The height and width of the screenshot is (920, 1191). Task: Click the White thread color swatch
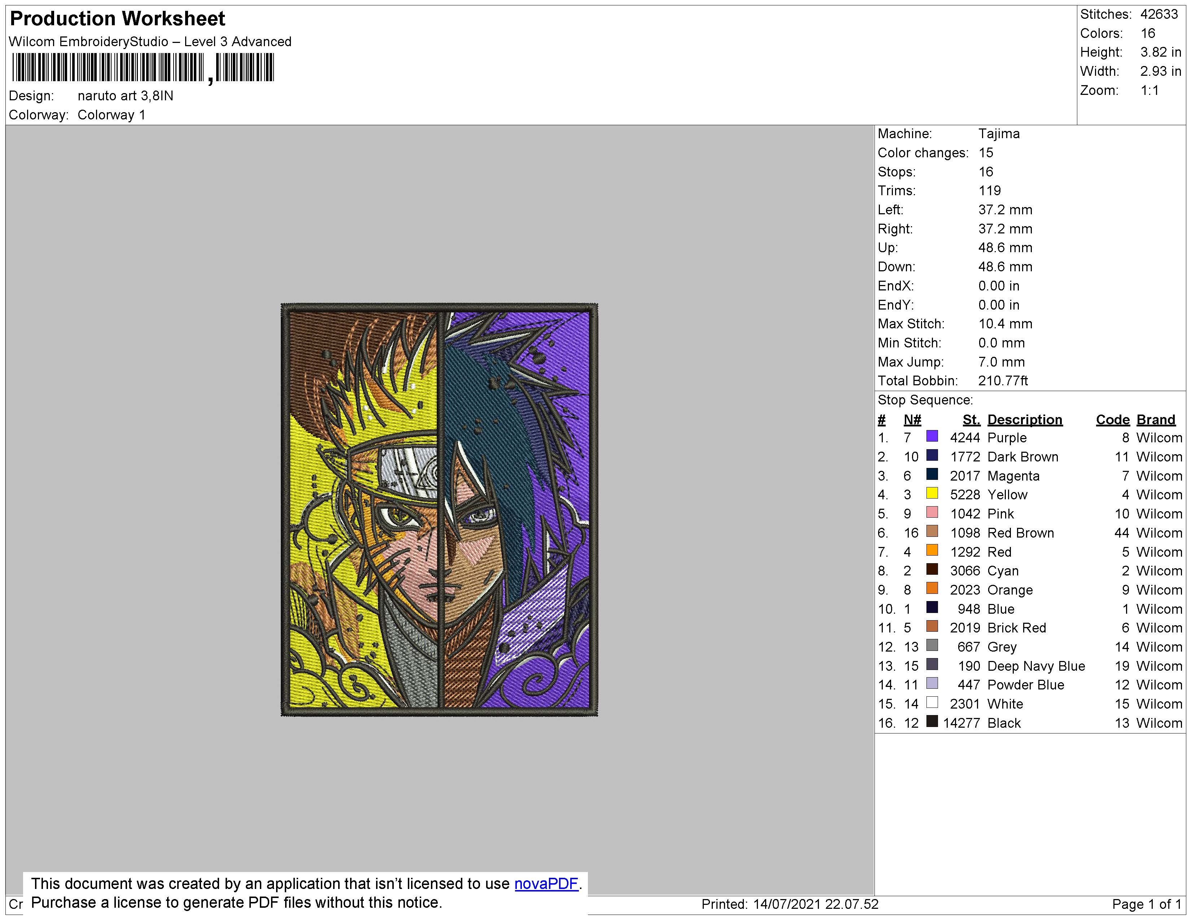(933, 703)
